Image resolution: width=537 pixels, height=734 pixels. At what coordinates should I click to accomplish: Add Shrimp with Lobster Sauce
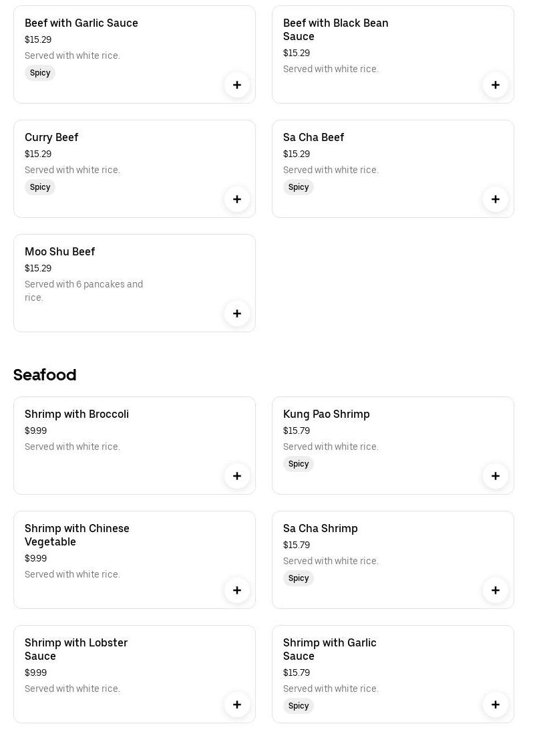237,705
